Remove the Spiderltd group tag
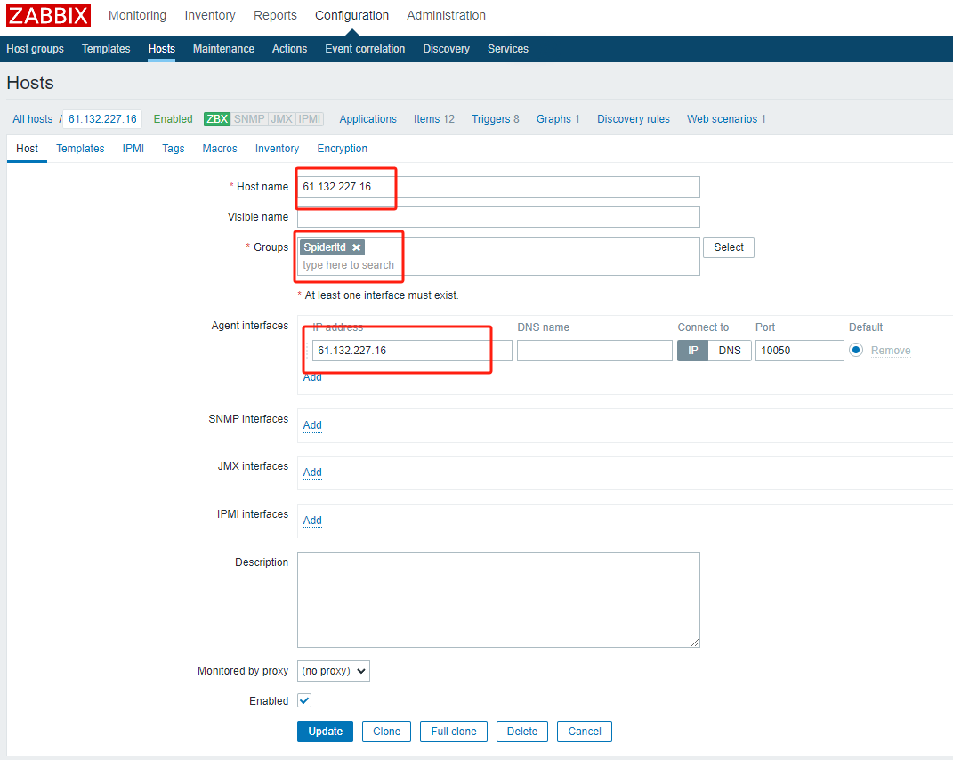The height and width of the screenshot is (760, 953). tap(356, 247)
